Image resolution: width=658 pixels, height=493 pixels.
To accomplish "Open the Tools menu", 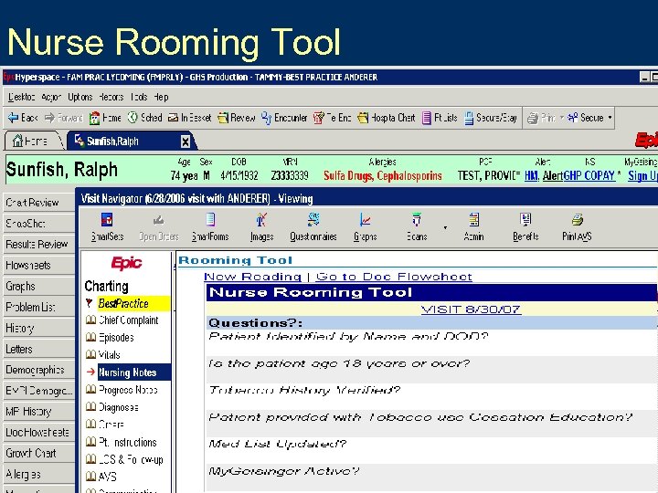I will pyautogui.click(x=139, y=98).
